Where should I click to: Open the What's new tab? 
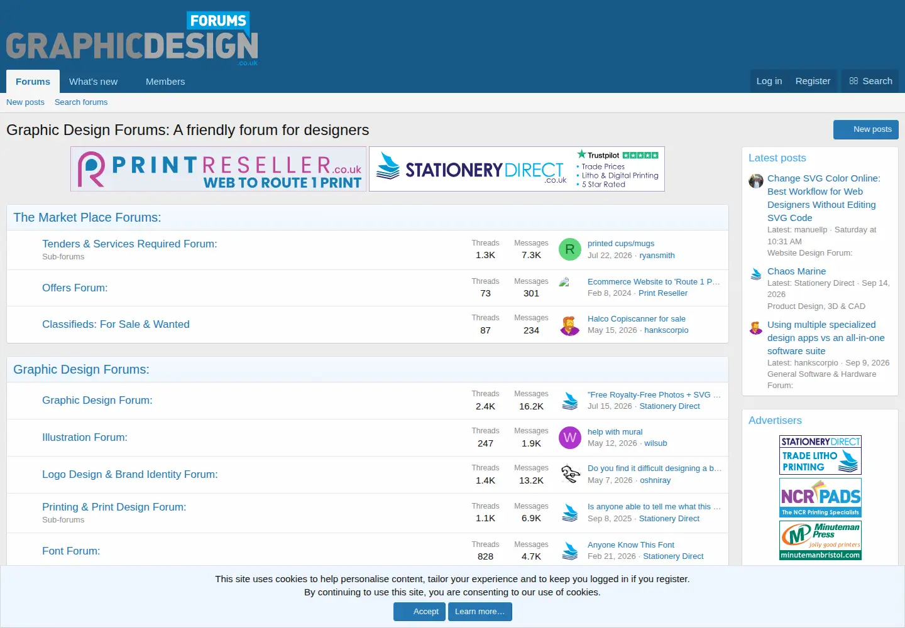point(93,82)
